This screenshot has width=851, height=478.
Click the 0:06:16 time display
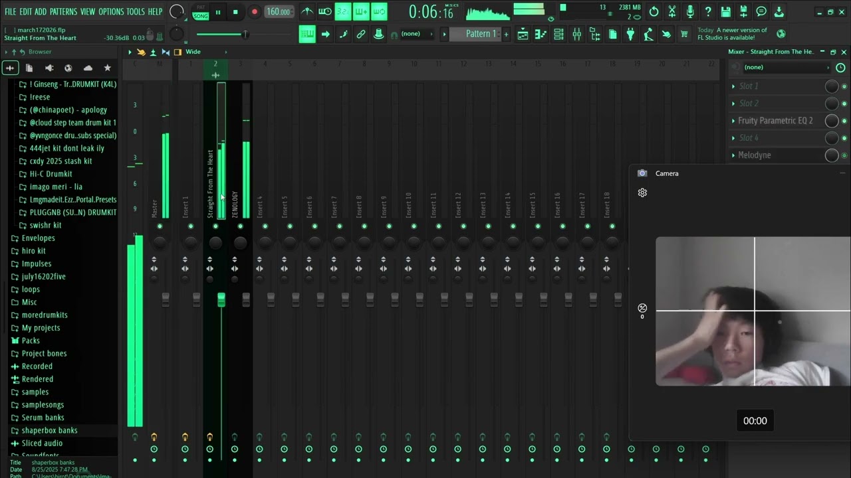click(431, 12)
